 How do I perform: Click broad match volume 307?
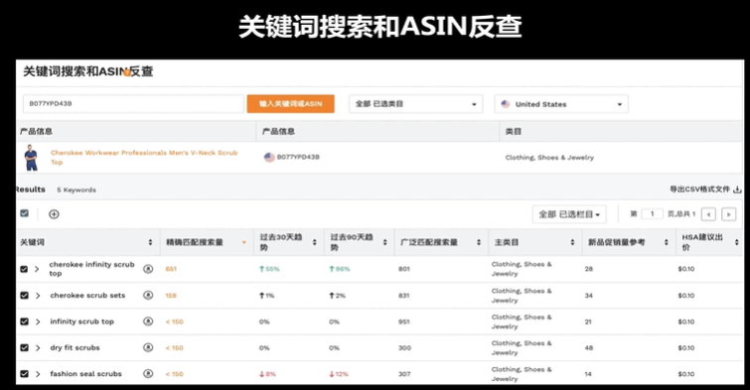(x=404, y=374)
